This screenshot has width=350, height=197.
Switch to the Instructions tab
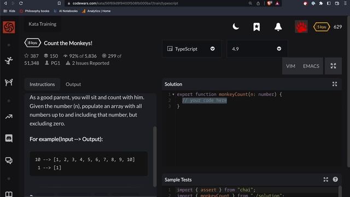42,84
